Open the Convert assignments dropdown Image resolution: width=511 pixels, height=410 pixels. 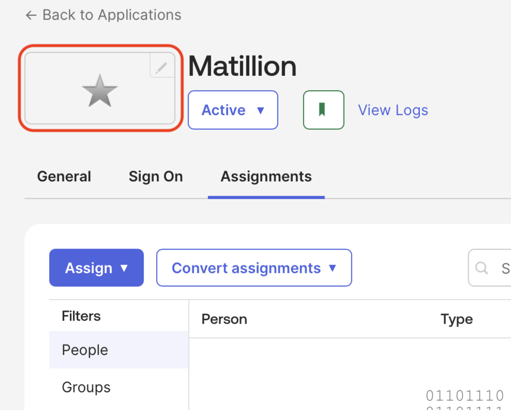(254, 268)
